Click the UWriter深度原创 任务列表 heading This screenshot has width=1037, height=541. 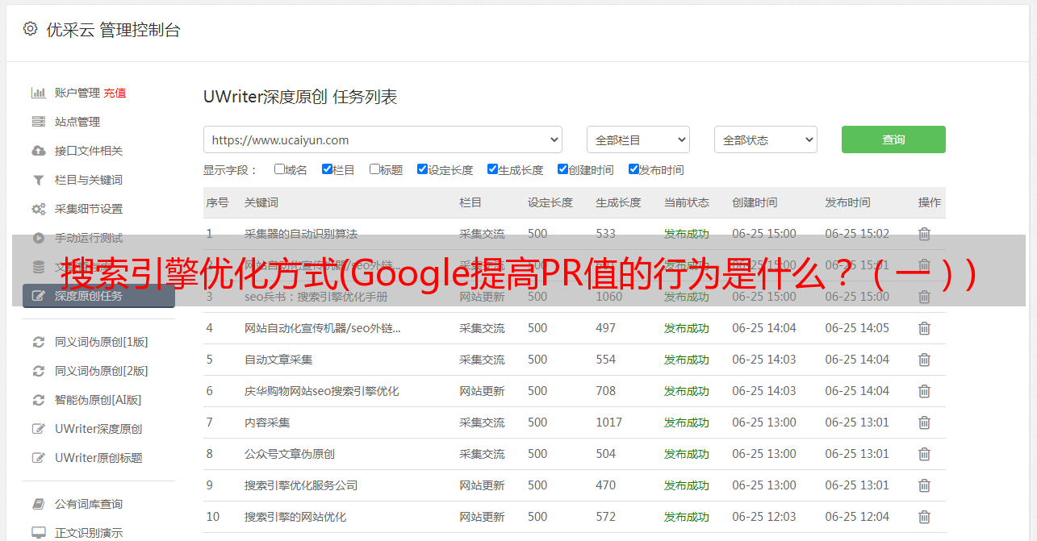click(x=300, y=97)
